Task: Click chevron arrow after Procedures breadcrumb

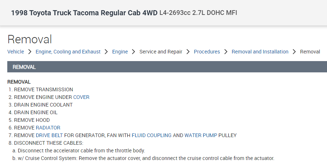Action: click(226, 52)
